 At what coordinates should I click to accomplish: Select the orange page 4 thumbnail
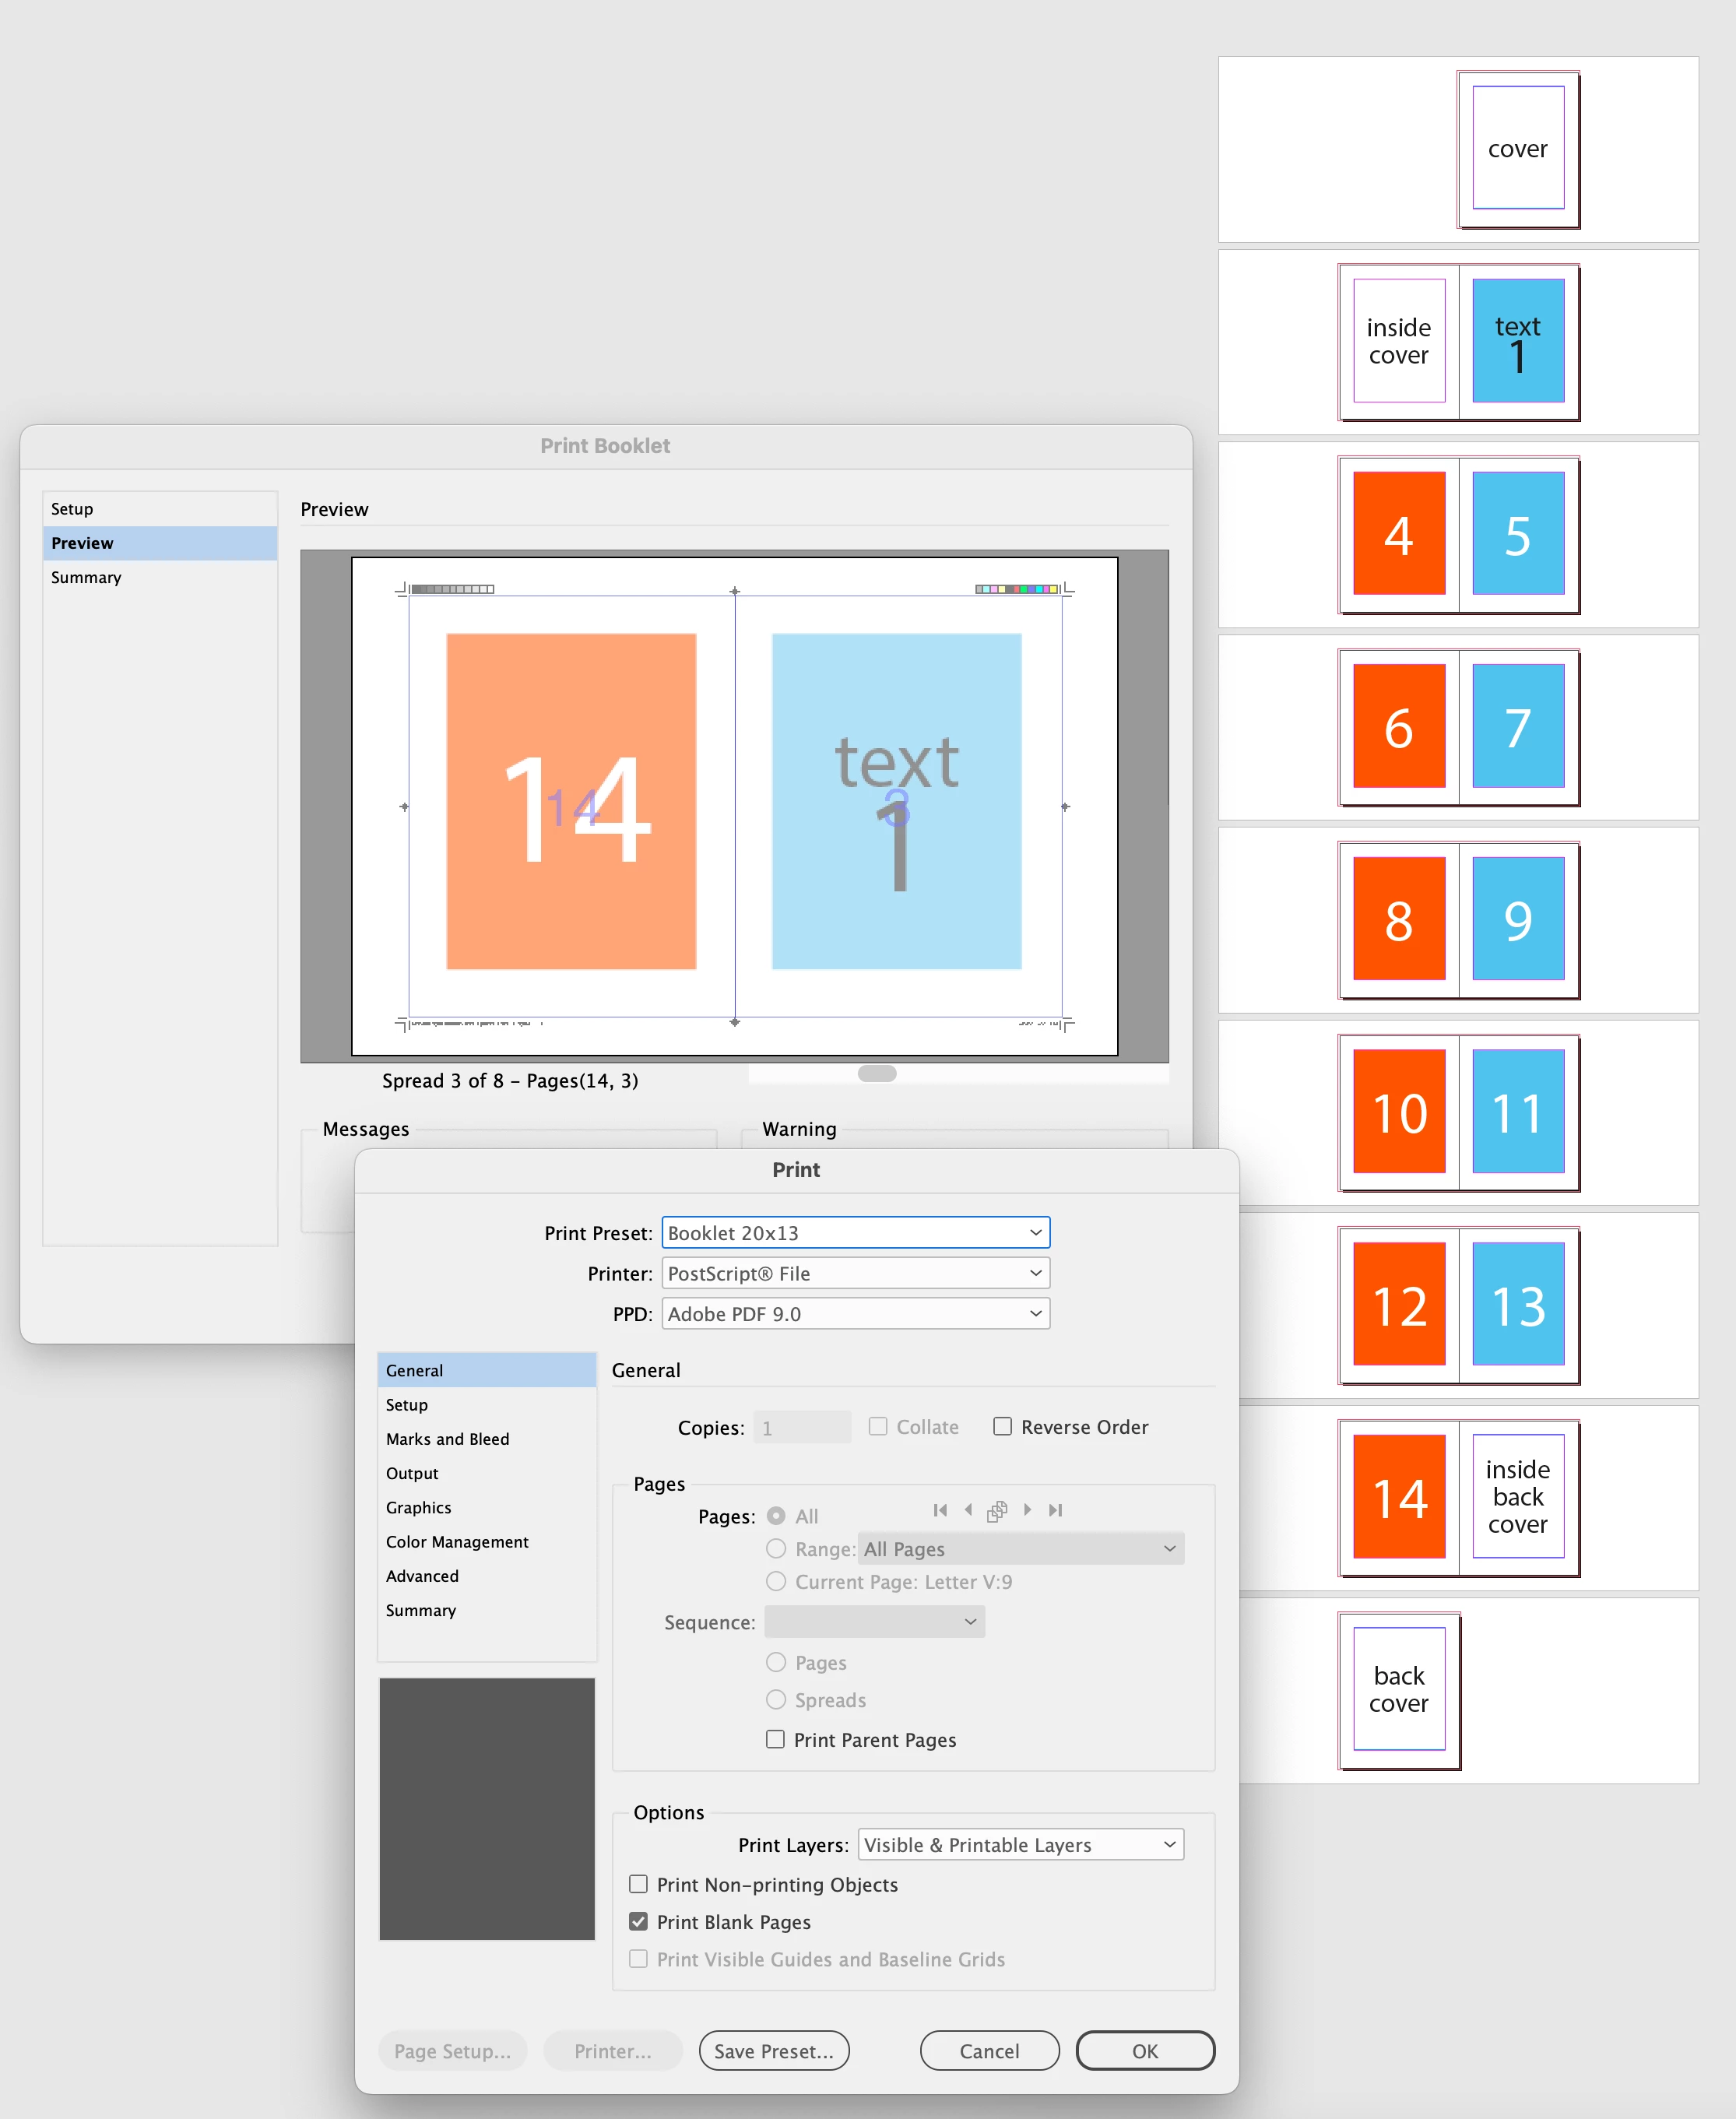point(1398,534)
